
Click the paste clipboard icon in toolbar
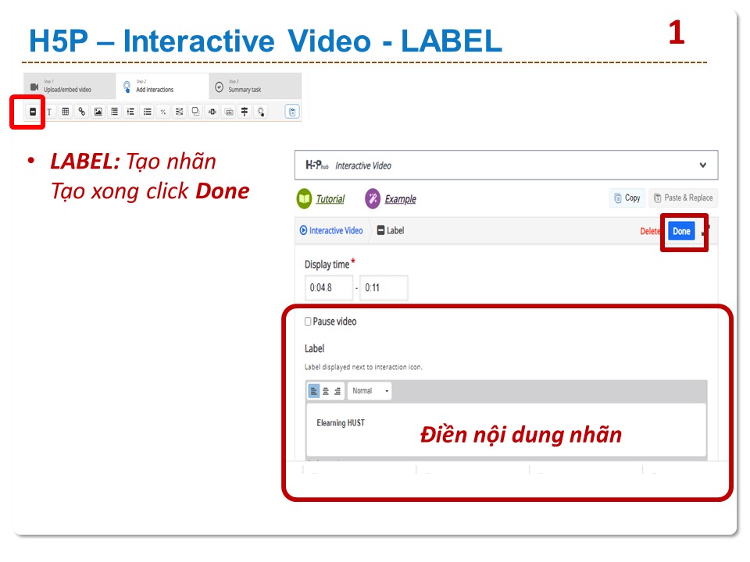coord(292,112)
